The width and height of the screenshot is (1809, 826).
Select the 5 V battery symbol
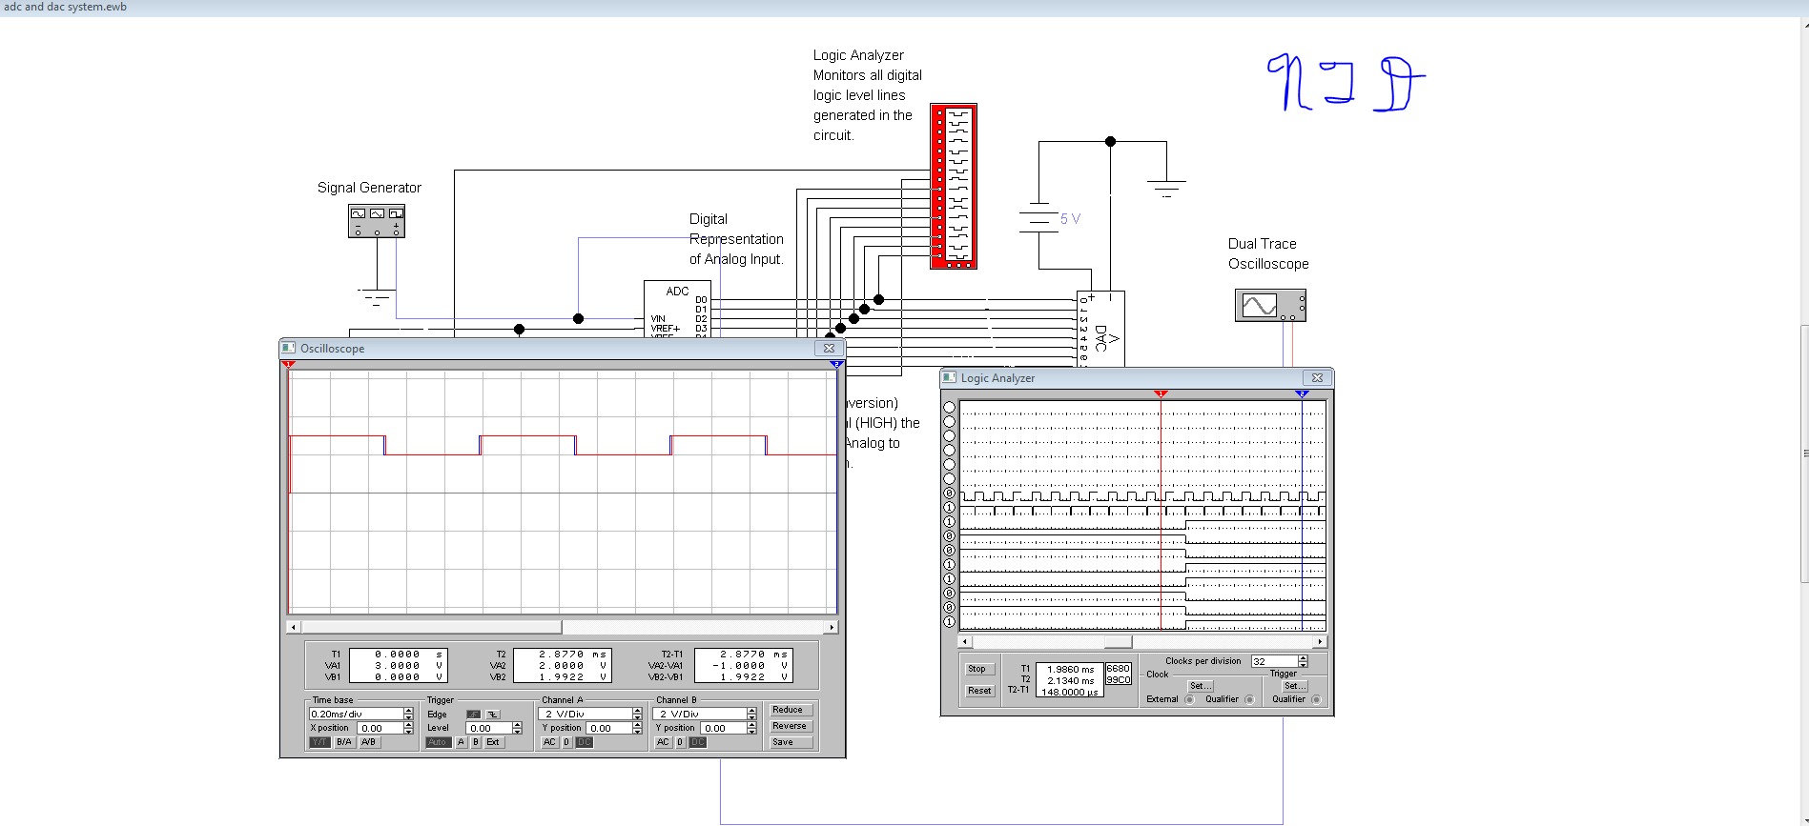click(x=1038, y=218)
